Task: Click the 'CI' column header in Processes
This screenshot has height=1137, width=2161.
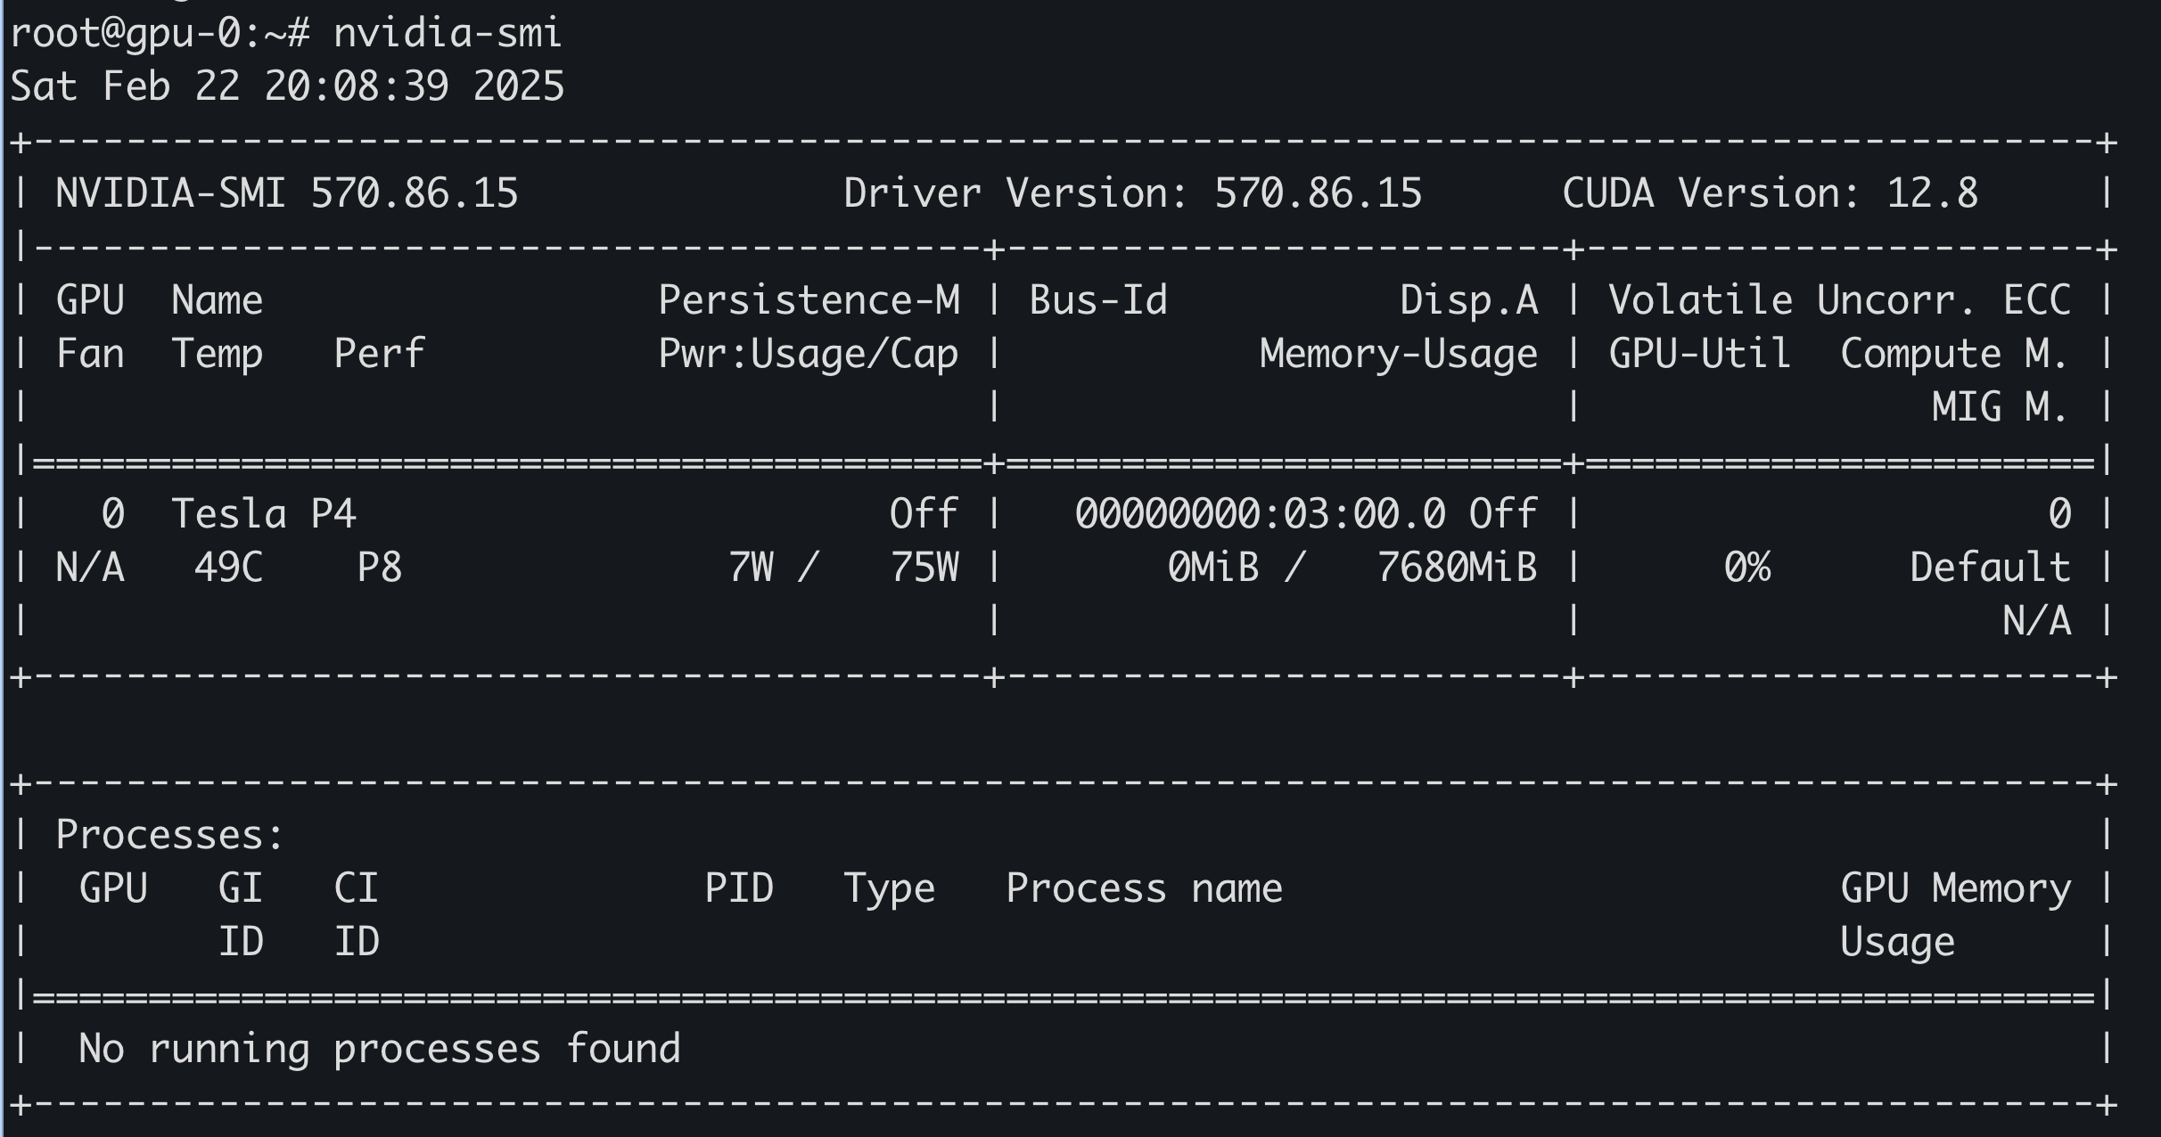Action: pyautogui.click(x=356, y=888)
